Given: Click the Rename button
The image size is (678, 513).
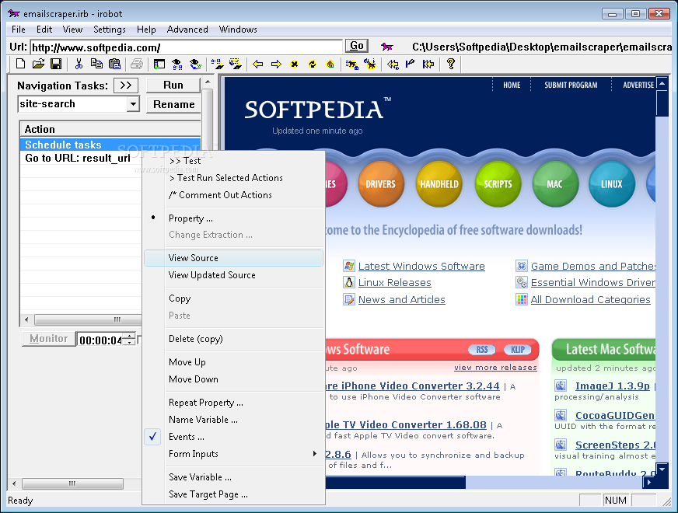Looking at the screenshot, I should (173, 105).
